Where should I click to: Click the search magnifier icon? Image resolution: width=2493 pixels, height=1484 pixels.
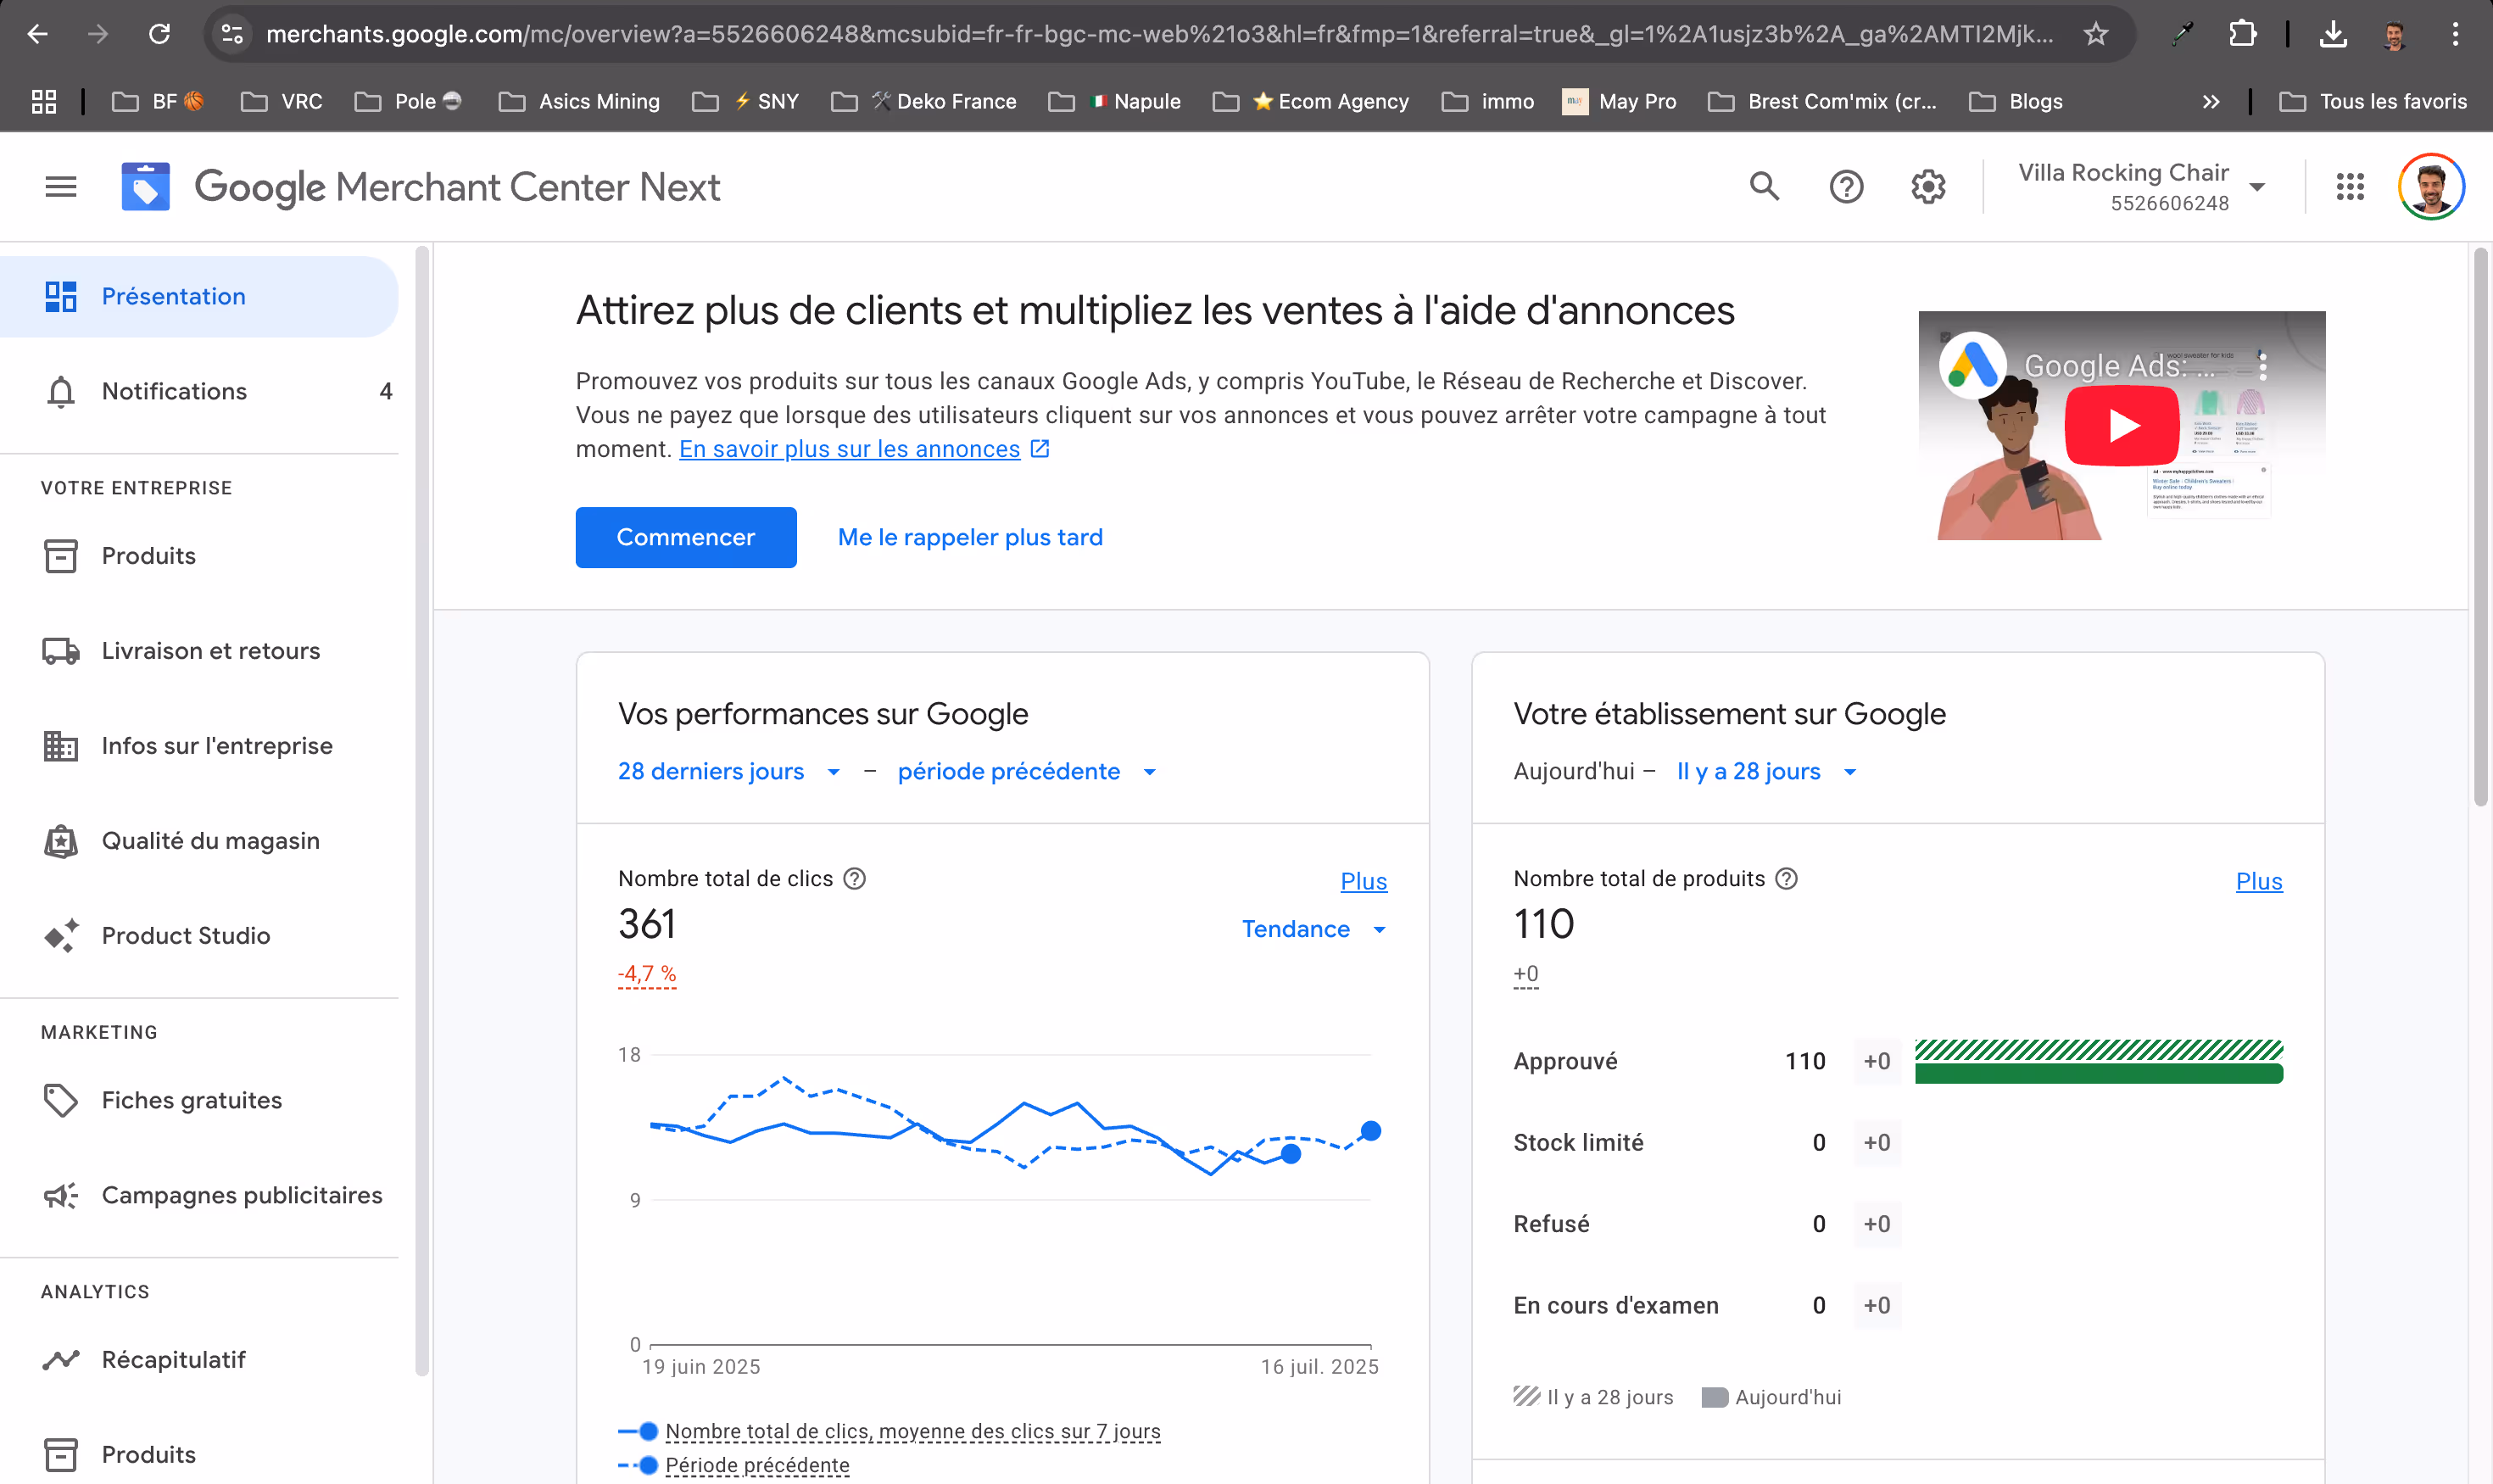pyautogui.click(x=1764, y=187)
